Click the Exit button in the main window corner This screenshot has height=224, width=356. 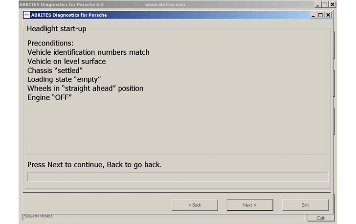[321, 218]
